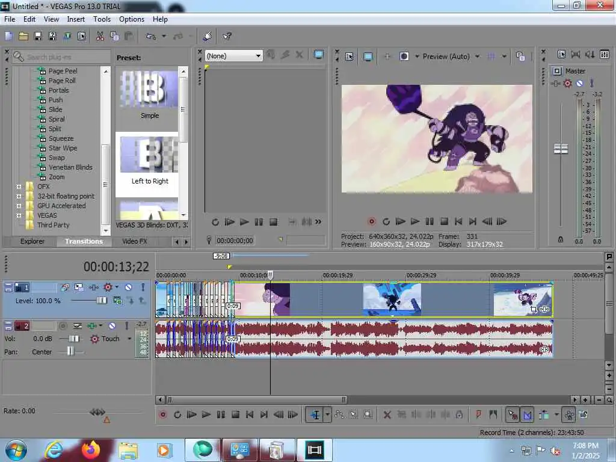This screenshot has width=616, height=462.
Task: Toggle Solo on video track 1
Action: 143,287
